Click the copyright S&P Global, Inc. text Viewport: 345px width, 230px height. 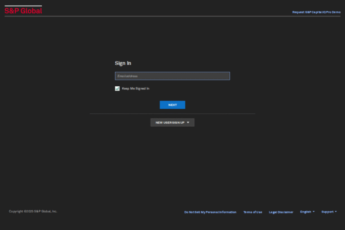coord(33,211)
